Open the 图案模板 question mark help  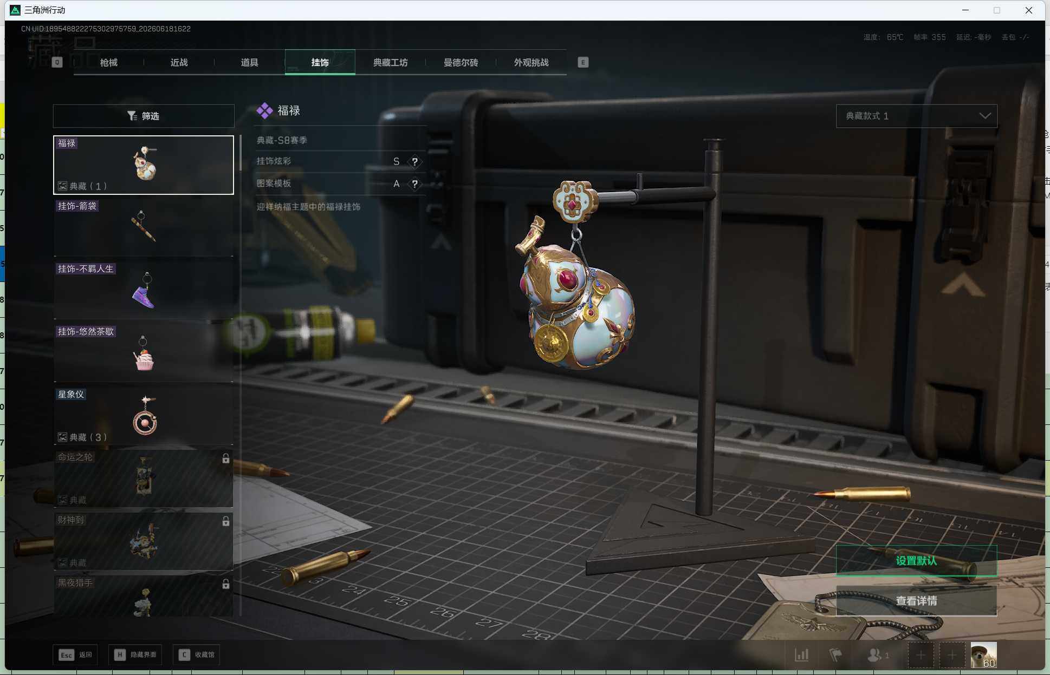click(414, 184)
